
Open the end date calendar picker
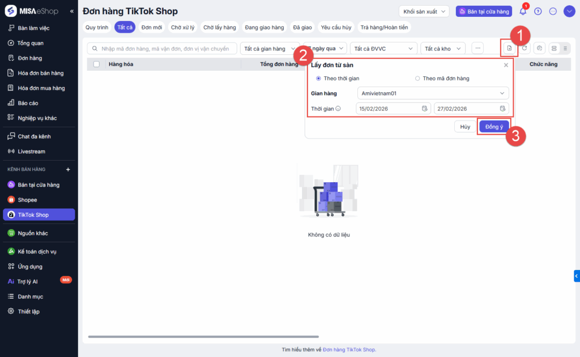pos(502,109)
